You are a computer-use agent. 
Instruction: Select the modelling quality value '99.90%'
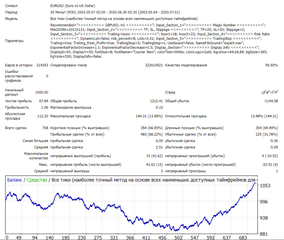coord(272,65)
